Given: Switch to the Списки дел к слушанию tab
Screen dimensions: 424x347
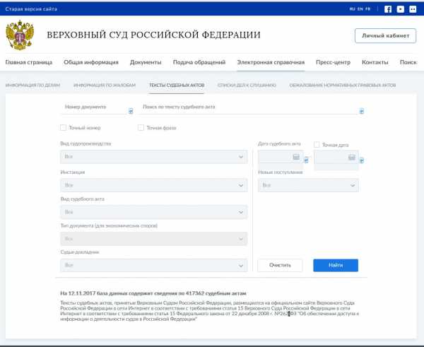Looking at the screenshot, I should point(247,86).
